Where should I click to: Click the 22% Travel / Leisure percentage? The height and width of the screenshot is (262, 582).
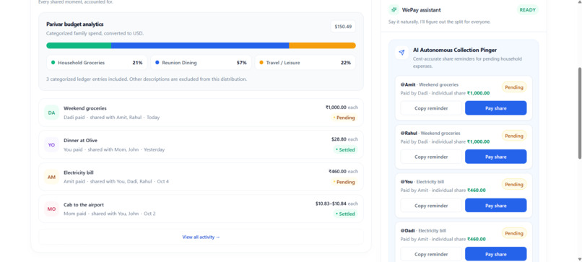click(346, 63)
